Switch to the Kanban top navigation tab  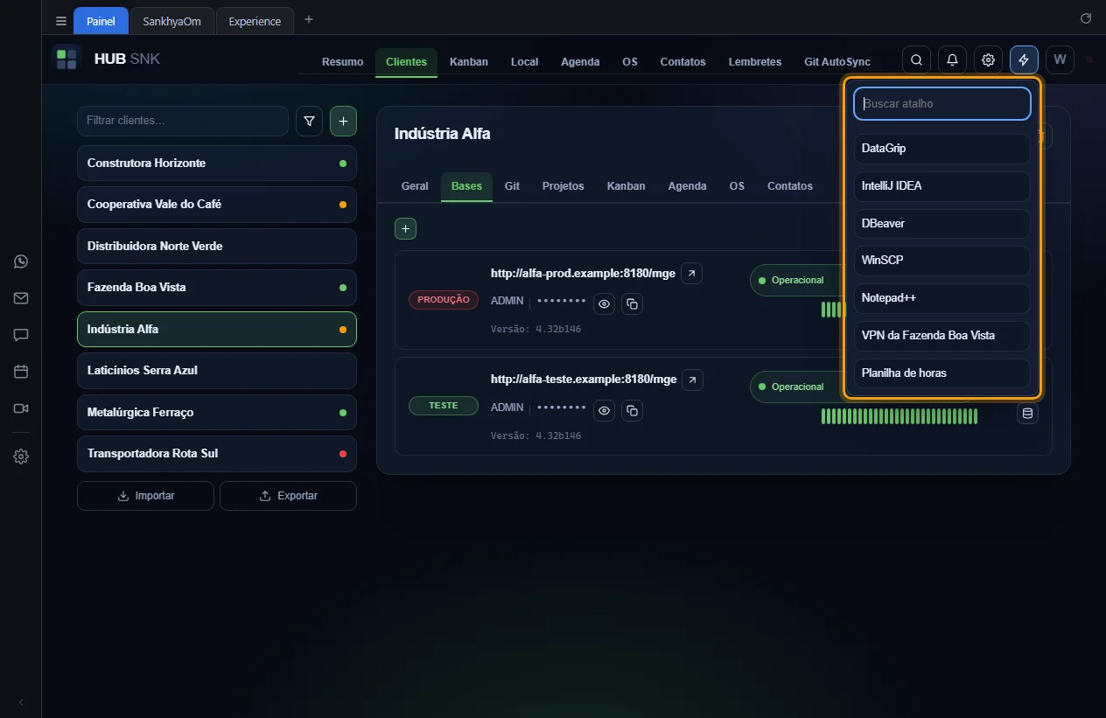click(x=469, y=62)
